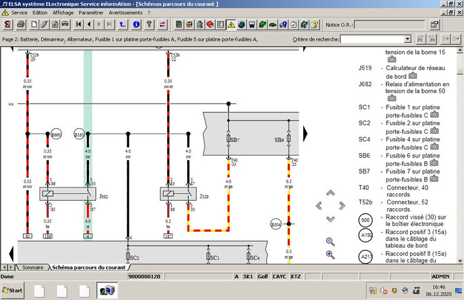The width and height of the screenshot is (464, 300).
Task: Click the factory icon beside Notice O.R.
Action: [434, 24]
